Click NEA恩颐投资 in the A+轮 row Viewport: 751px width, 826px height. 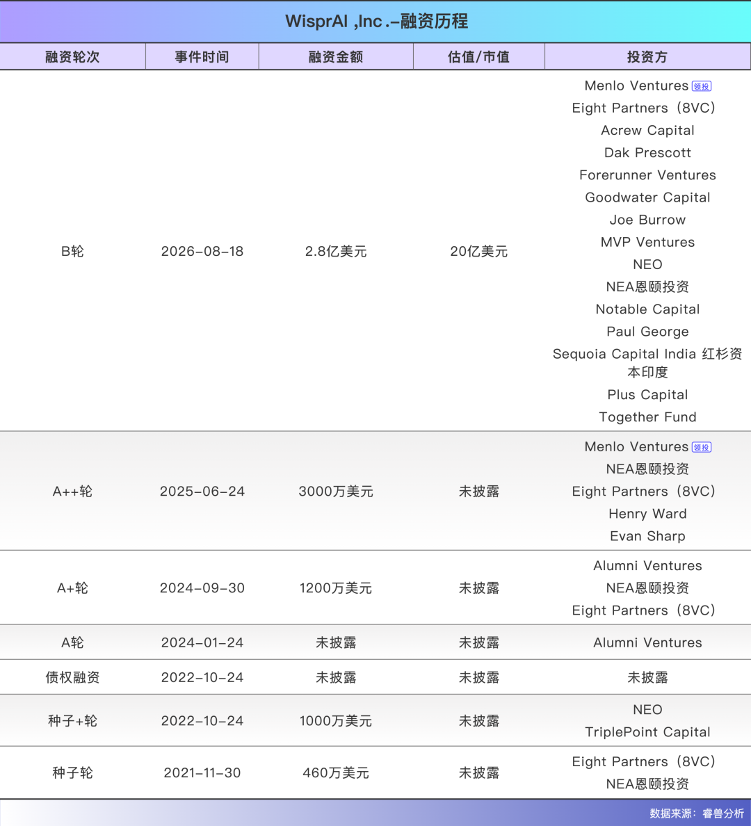[647, 588]
